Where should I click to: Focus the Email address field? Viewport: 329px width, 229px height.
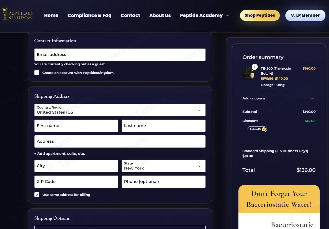[x=120, y=55]
